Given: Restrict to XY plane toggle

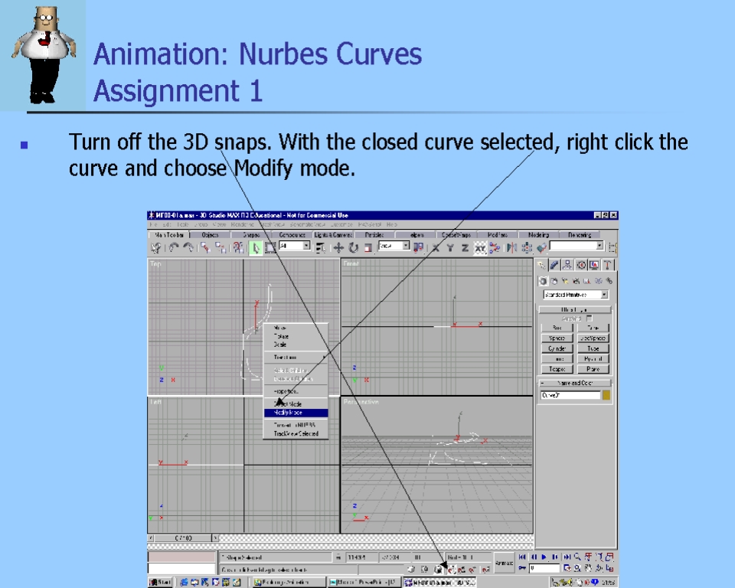Looking at the screenshot, I should pos(479,247).
